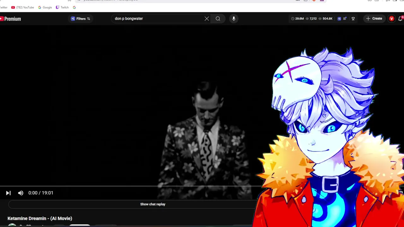Open the unlabeled Google G bookmark

click(74, 7)
